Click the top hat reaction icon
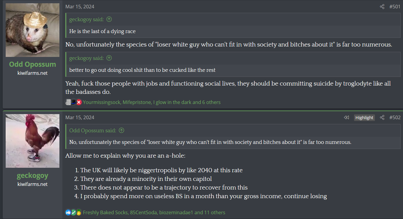The height and width of the screenshot is (219, 403). coord(73,102)
